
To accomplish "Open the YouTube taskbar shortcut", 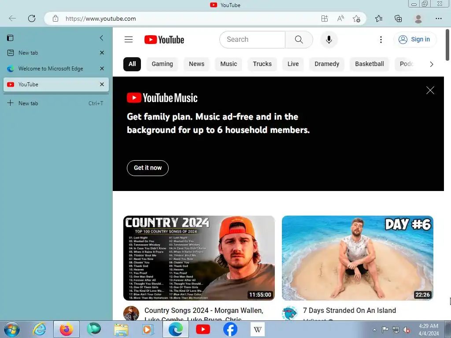I will 203,329.
